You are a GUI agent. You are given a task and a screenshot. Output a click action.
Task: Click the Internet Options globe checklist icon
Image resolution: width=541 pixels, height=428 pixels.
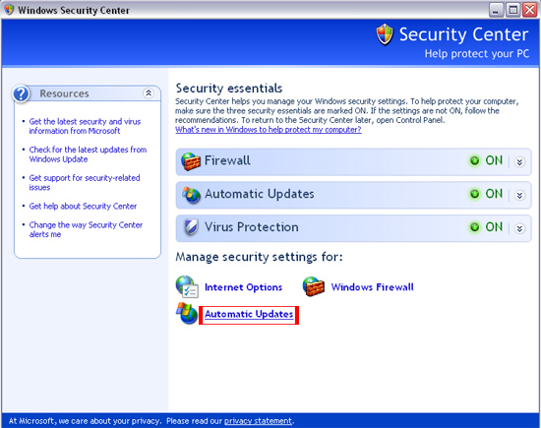(187, 286)
